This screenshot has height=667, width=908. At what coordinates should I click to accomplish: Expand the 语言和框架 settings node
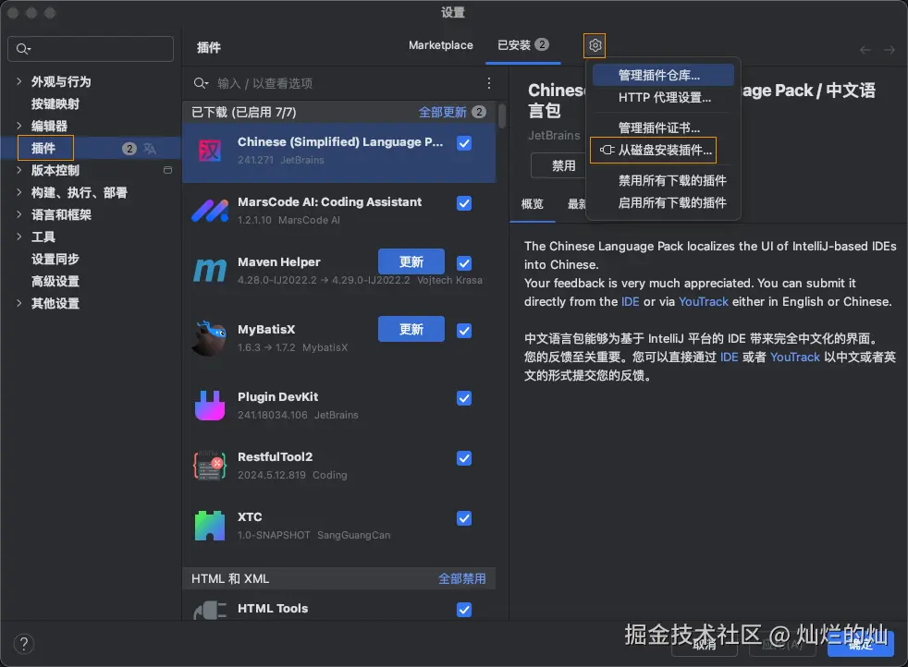pos(19,214)
